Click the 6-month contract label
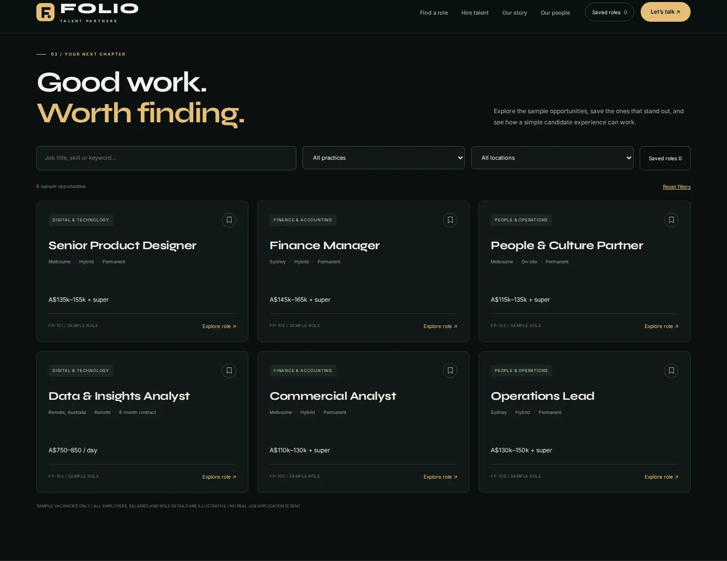This screenshot has width=727, height=561. (x=137, y=412)
